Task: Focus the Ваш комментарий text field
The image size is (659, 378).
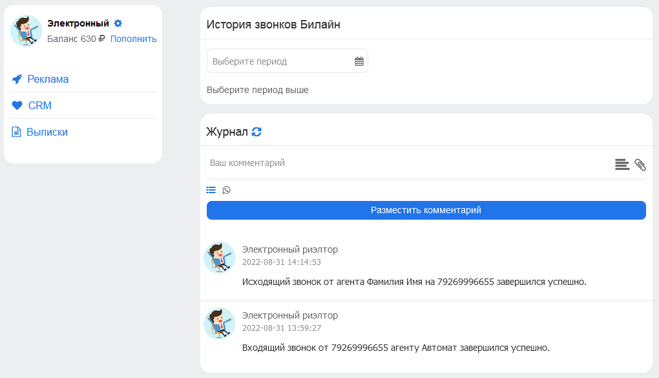Action: (x=408, y=163)
